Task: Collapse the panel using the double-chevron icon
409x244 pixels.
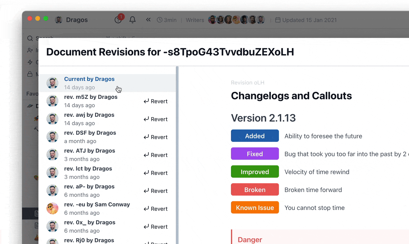Action: click(148, 20)
